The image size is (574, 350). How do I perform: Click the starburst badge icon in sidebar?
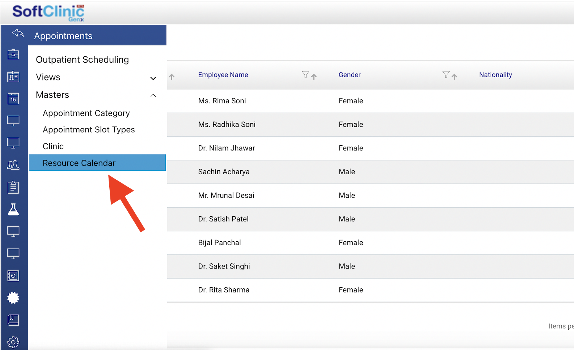[x=13, y=298]
